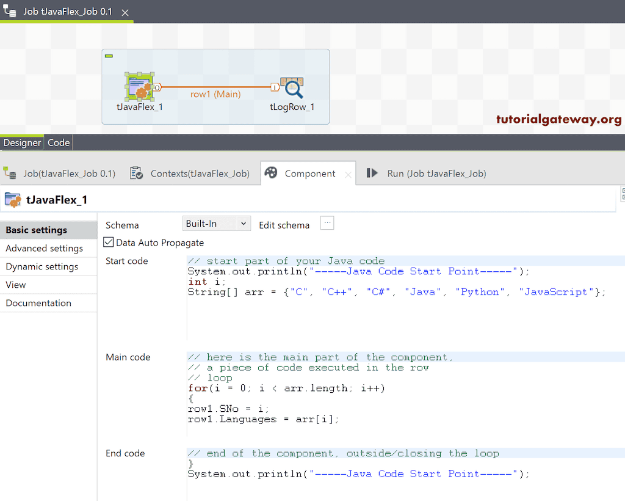Select the Designer view tab
The width and height of the screenshot is (625, 501).
point(22,142)
